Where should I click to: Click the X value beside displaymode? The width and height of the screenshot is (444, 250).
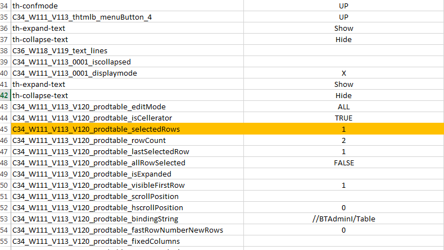(344, 73)
